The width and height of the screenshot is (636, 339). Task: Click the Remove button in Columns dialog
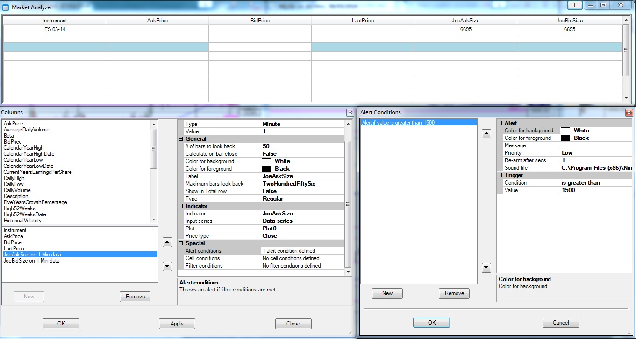(135, 297)
